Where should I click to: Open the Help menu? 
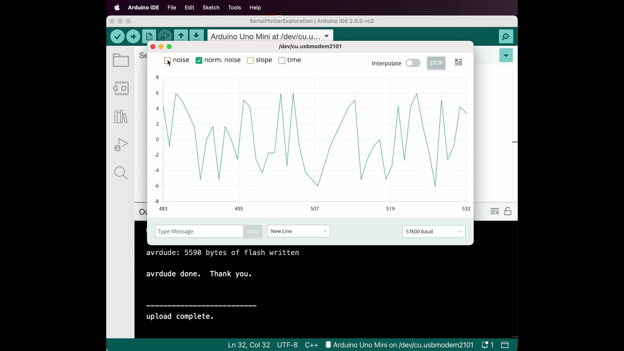tap(255, 7)
